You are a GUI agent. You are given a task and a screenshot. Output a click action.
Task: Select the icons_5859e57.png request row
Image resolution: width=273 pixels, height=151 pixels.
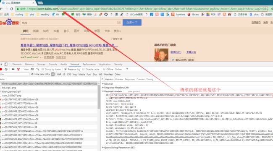[49, 96]
